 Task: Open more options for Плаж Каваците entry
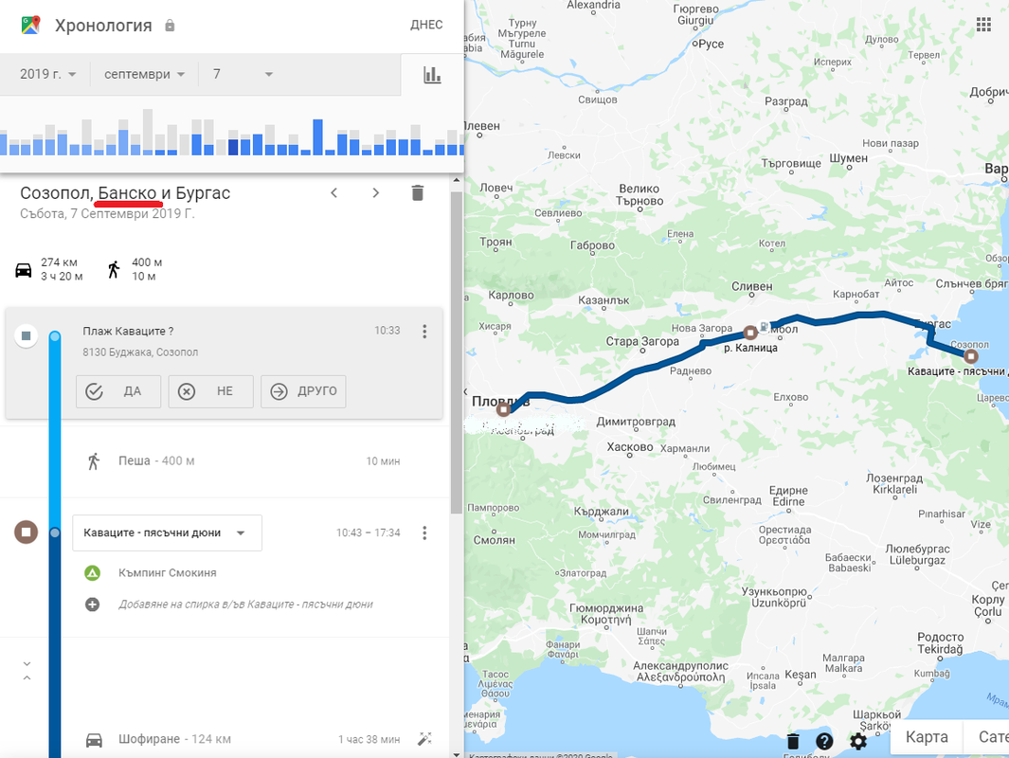[424, 332]
